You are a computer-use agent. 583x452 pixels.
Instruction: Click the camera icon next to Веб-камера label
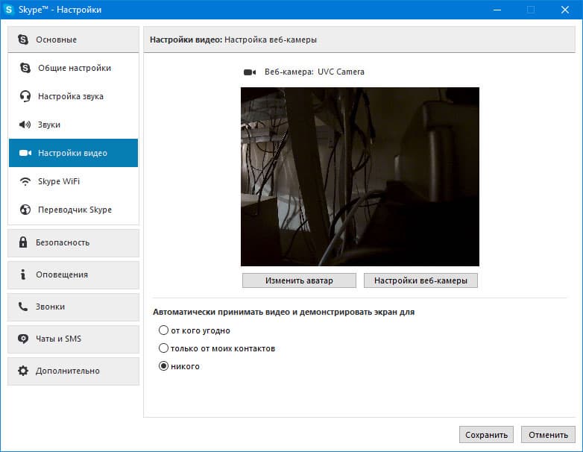point(250,72)
